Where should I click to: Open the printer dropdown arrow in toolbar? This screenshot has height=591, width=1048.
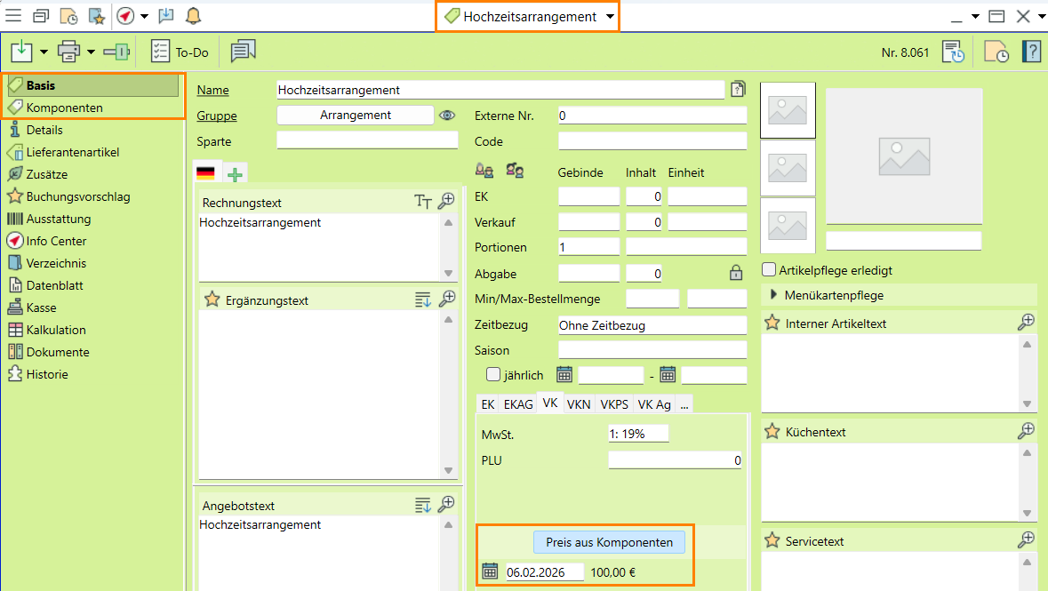(92, 52)
